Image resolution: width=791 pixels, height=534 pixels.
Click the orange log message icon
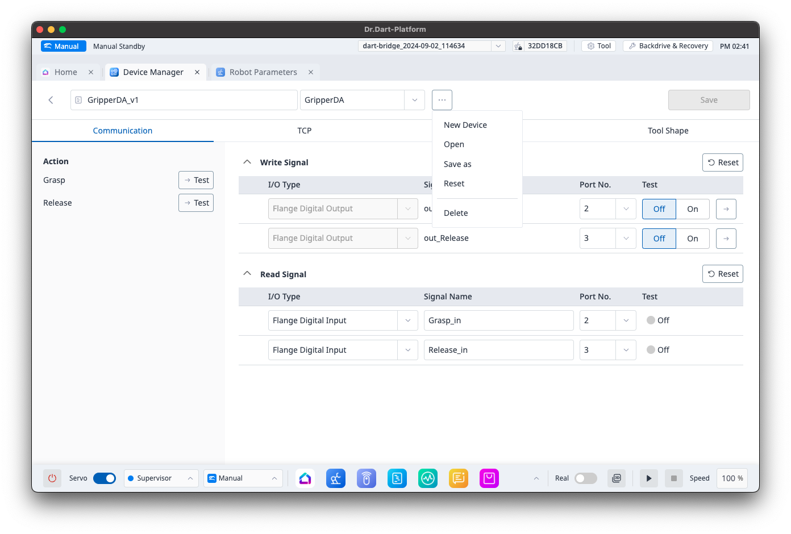click(x=458, y=478)
